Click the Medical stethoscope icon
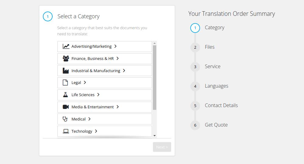The image size is (304, 164). 65,119
